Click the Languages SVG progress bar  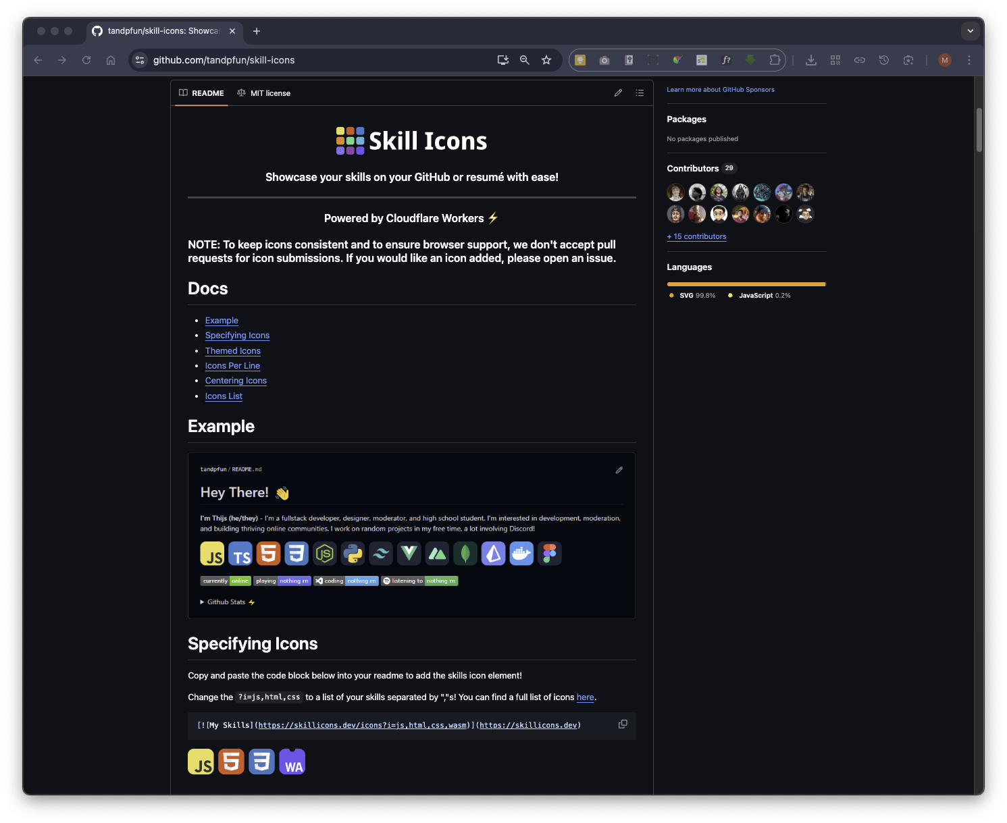[x=746, y=284]
